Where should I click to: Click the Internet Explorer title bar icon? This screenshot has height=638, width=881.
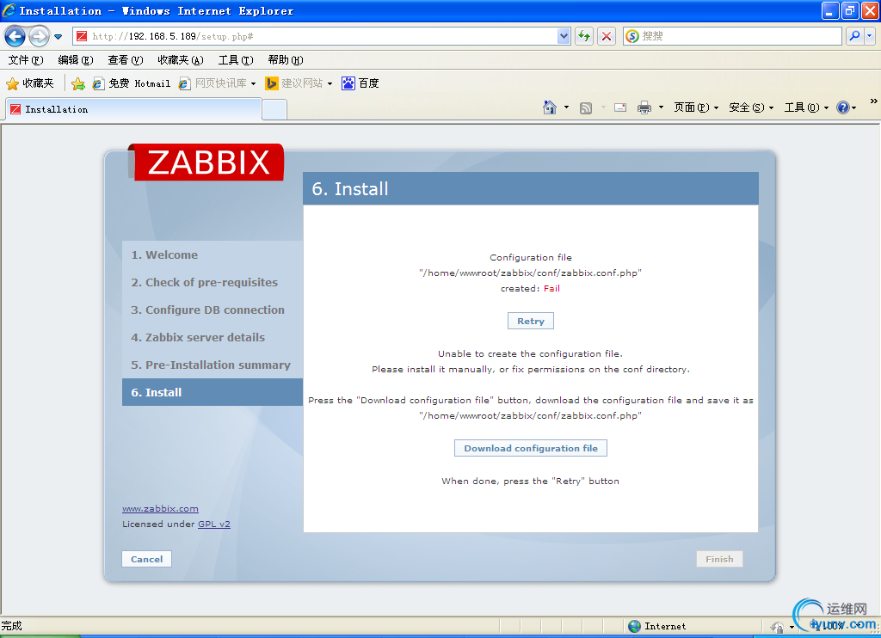9,10
